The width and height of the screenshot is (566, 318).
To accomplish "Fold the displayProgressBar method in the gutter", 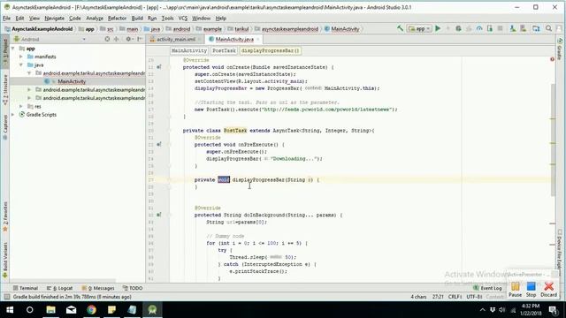I will [169, 180].
